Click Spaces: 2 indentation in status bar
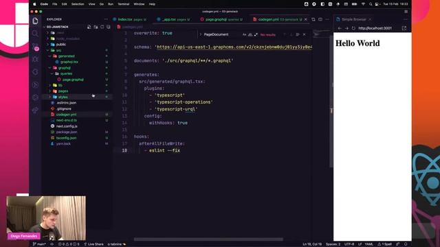This screenshot has height=247, width=440. click(333, 244)
